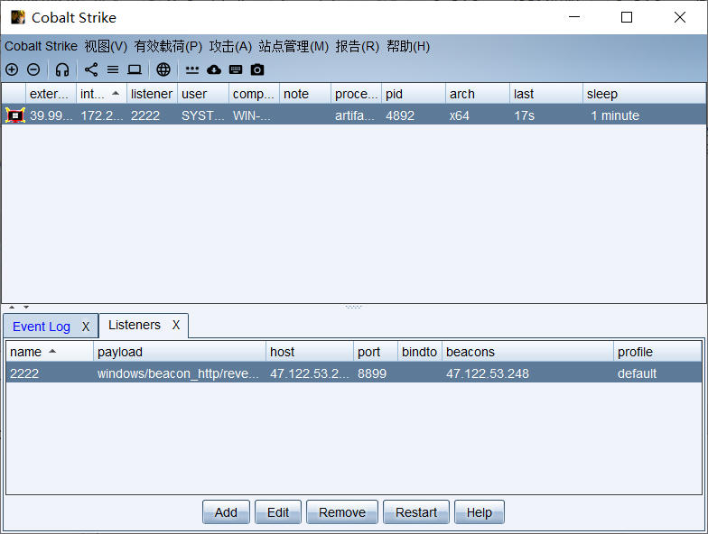Open downloaded files cloud icon
The image size is (708, 534).
click(x=214, y=69)
